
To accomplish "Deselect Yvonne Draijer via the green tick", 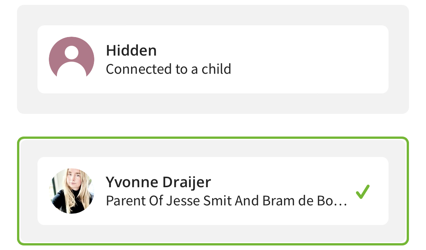I will click(x=363, y=192).
